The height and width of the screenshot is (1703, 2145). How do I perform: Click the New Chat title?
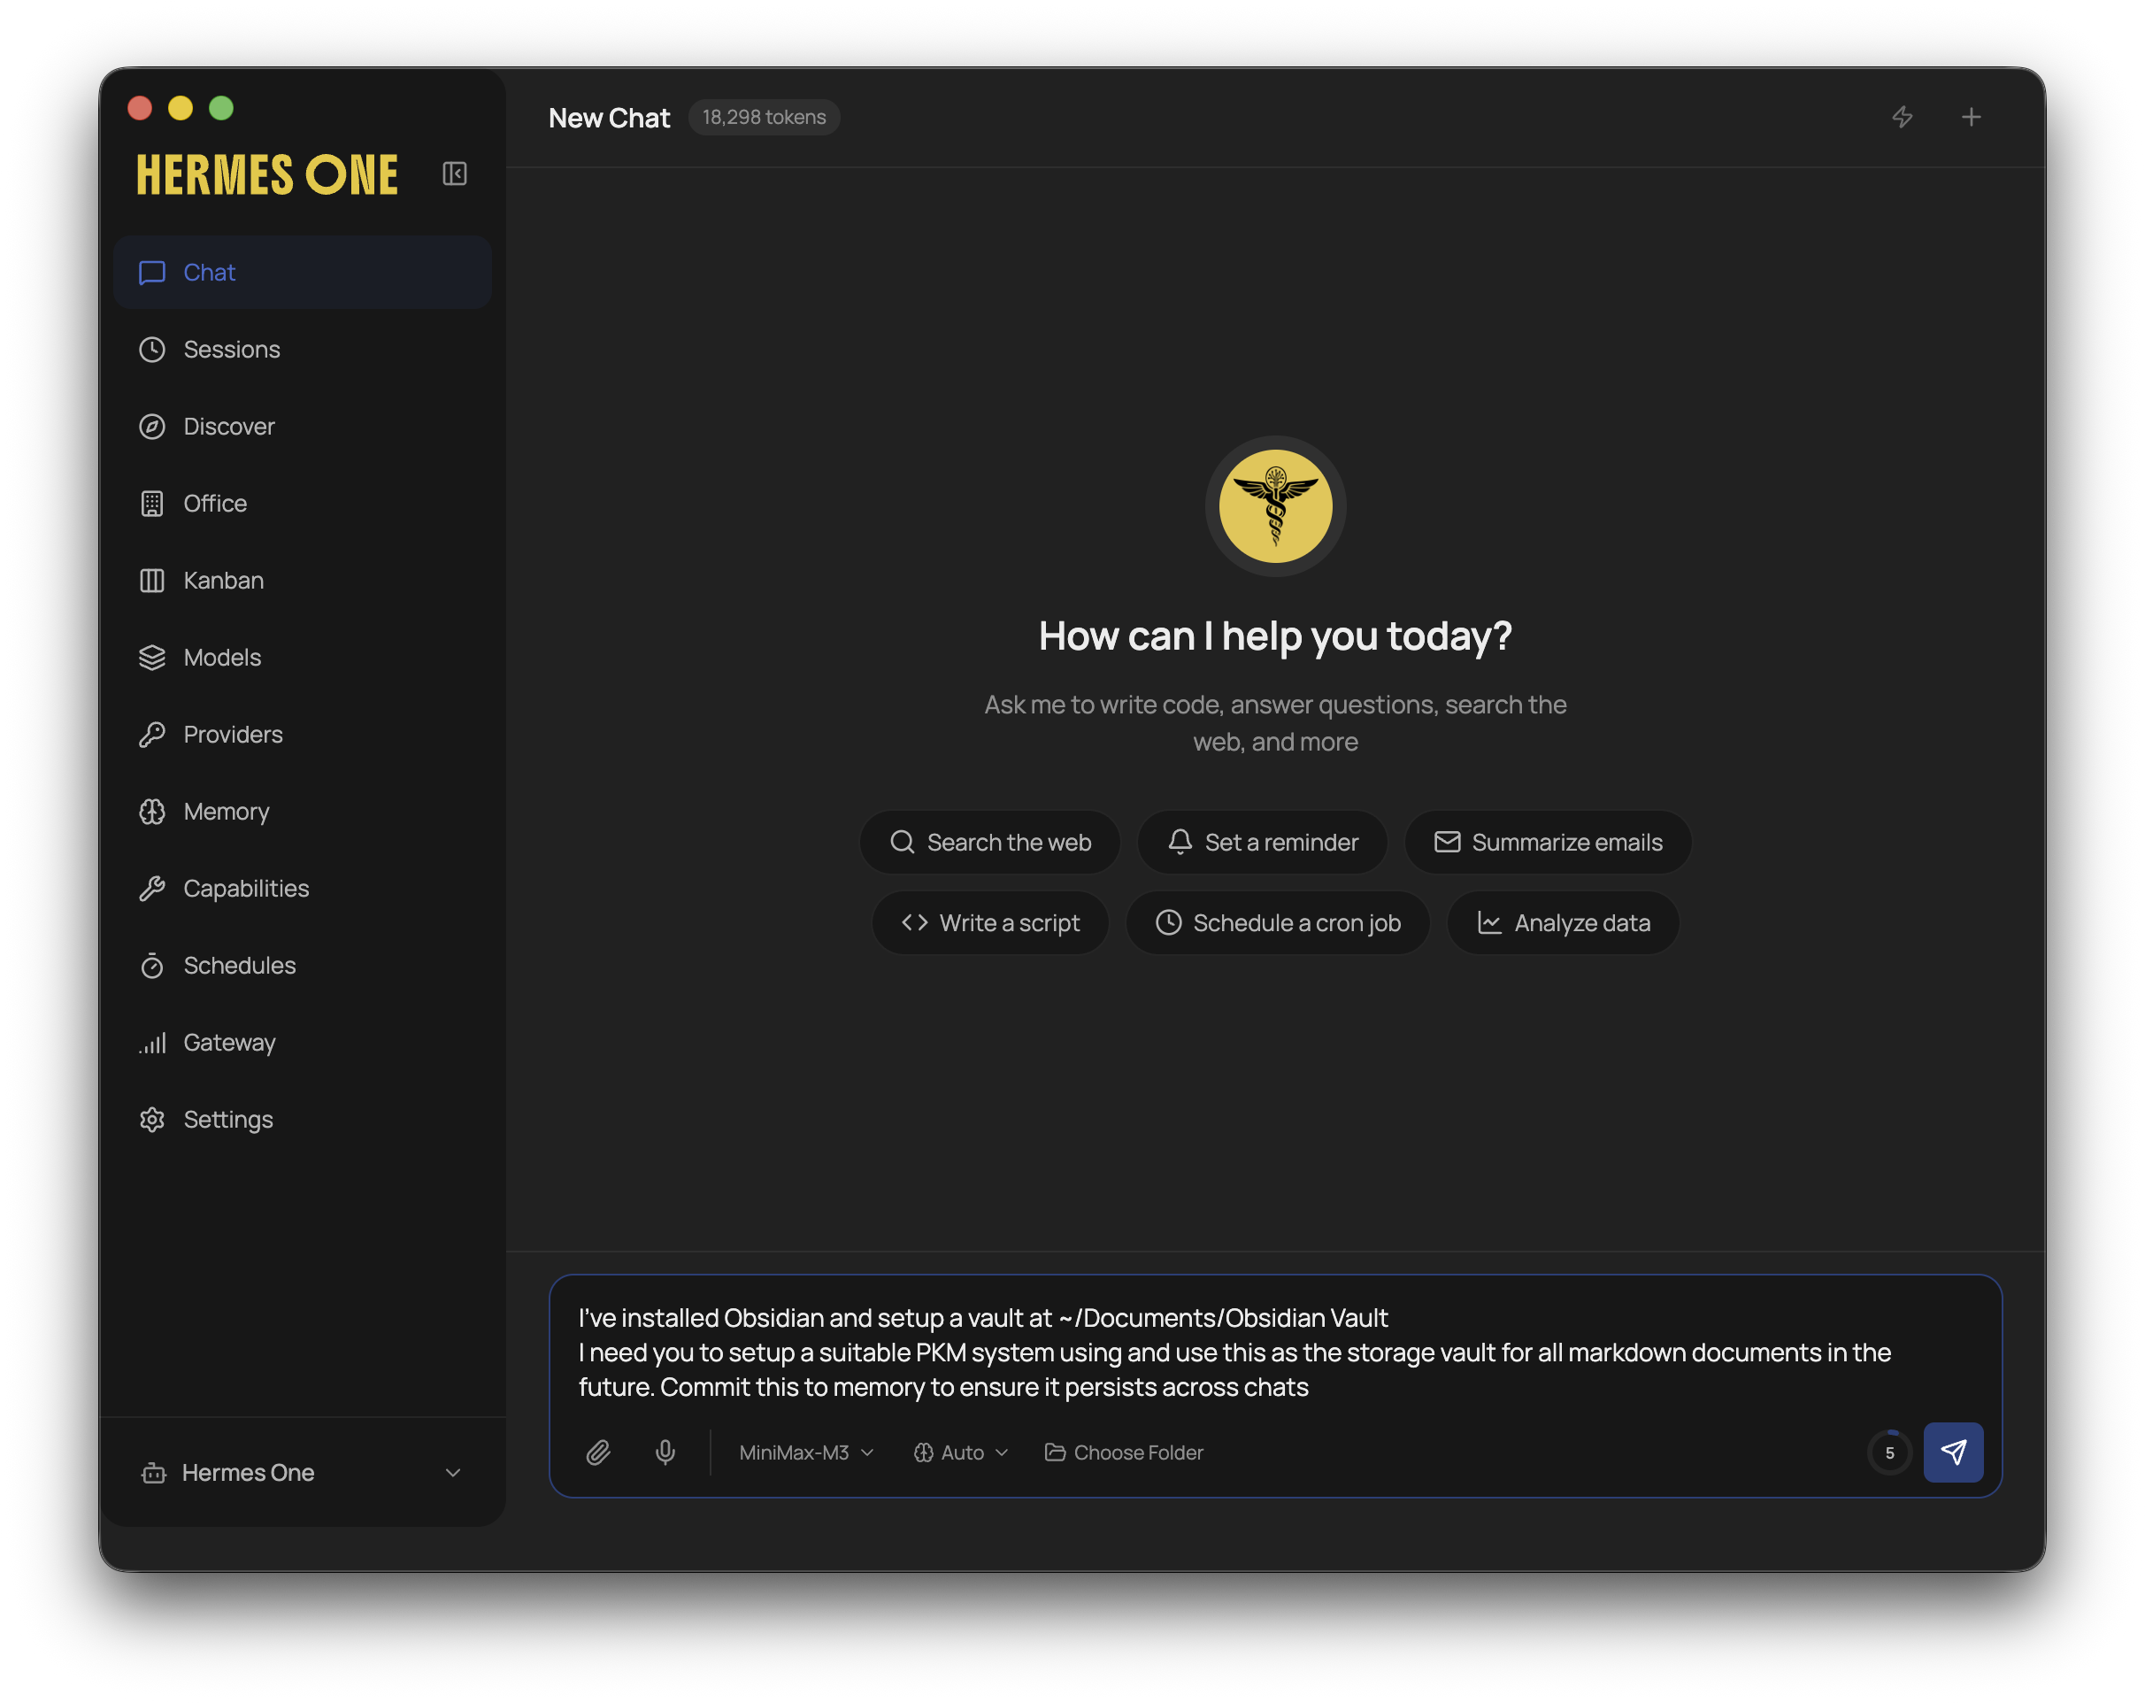609,119
